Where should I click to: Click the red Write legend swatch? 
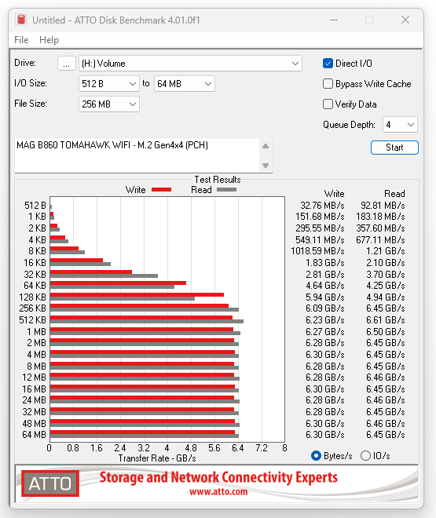point(161,190)
